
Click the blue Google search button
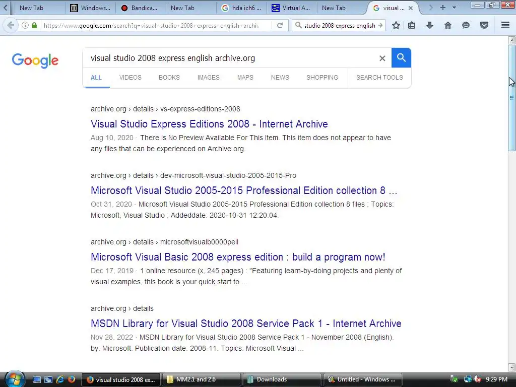[x=401, y=57]
